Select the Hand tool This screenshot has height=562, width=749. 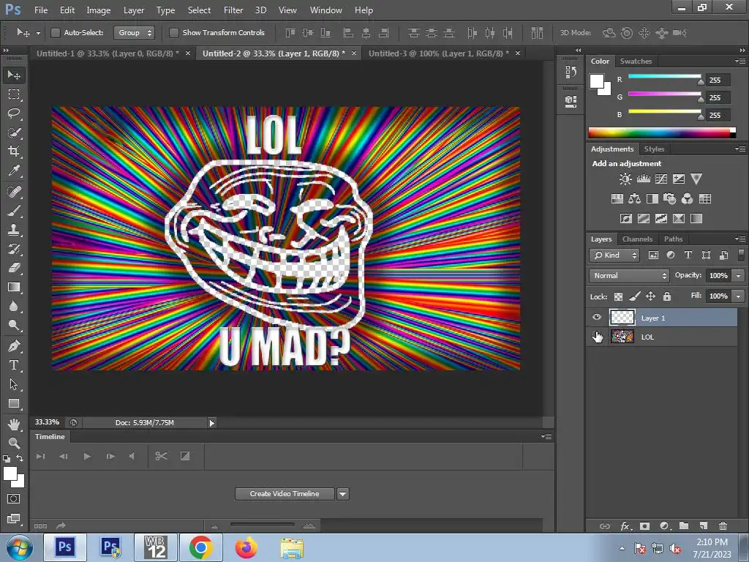[x=14, y=424]
